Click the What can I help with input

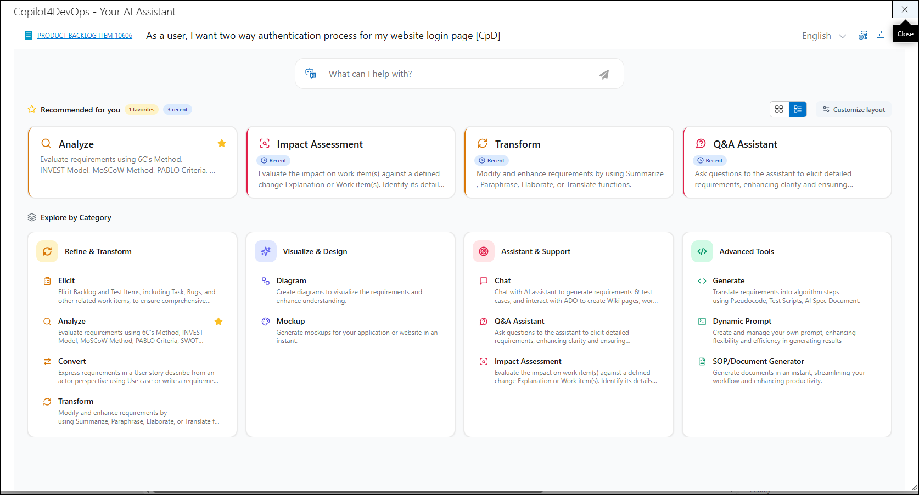pos(456,74)
